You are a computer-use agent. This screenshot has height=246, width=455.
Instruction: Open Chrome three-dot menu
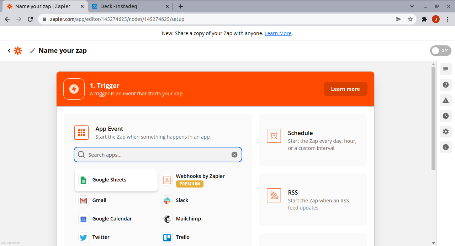click(x=447, y=19)
